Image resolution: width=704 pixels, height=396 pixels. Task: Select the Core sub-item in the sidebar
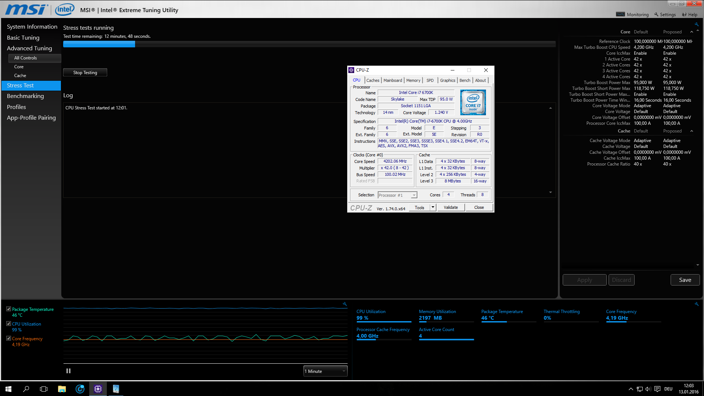[19, 67]
